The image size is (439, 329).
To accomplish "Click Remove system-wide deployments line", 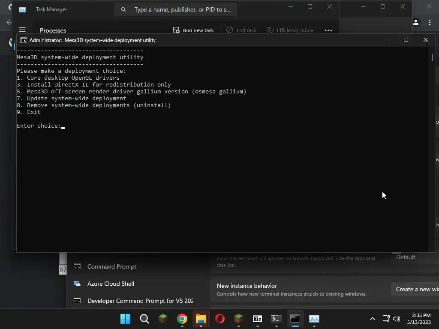I will [94, 105].
